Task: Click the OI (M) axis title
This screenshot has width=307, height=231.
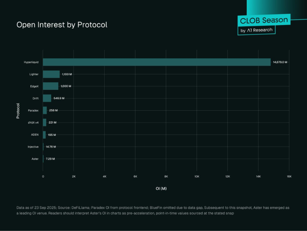Action: (x=161, y=189)
